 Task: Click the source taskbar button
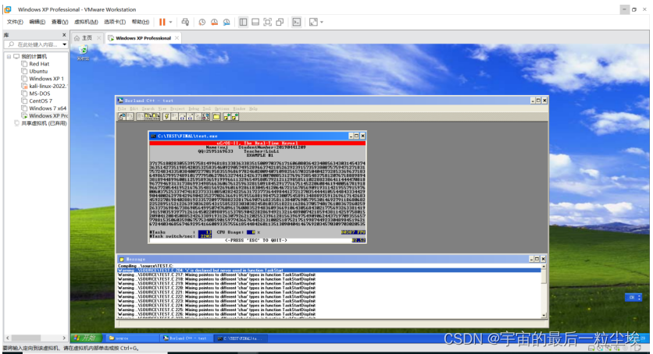[x=133, y=338]
